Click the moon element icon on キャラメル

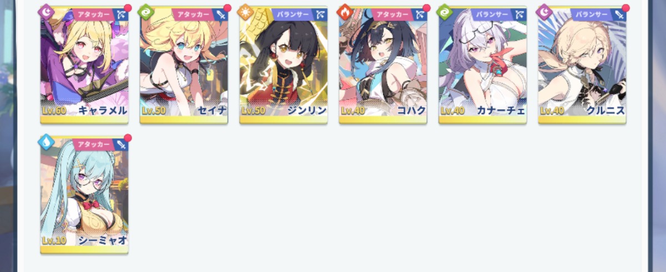[x=46, y=11]
